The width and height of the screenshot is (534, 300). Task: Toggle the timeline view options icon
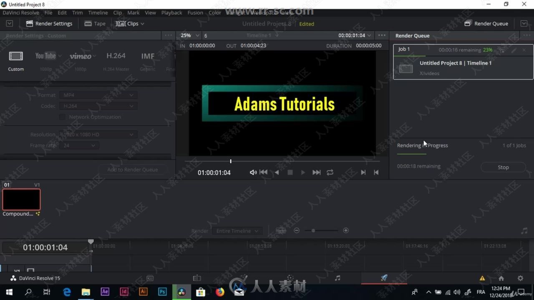tap(281, 230)
